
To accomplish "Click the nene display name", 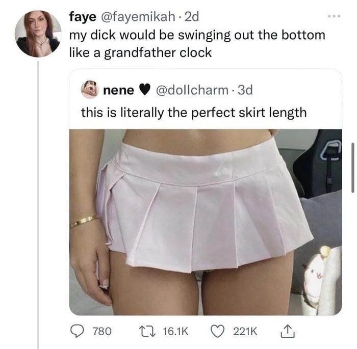I will pos(119,91).
